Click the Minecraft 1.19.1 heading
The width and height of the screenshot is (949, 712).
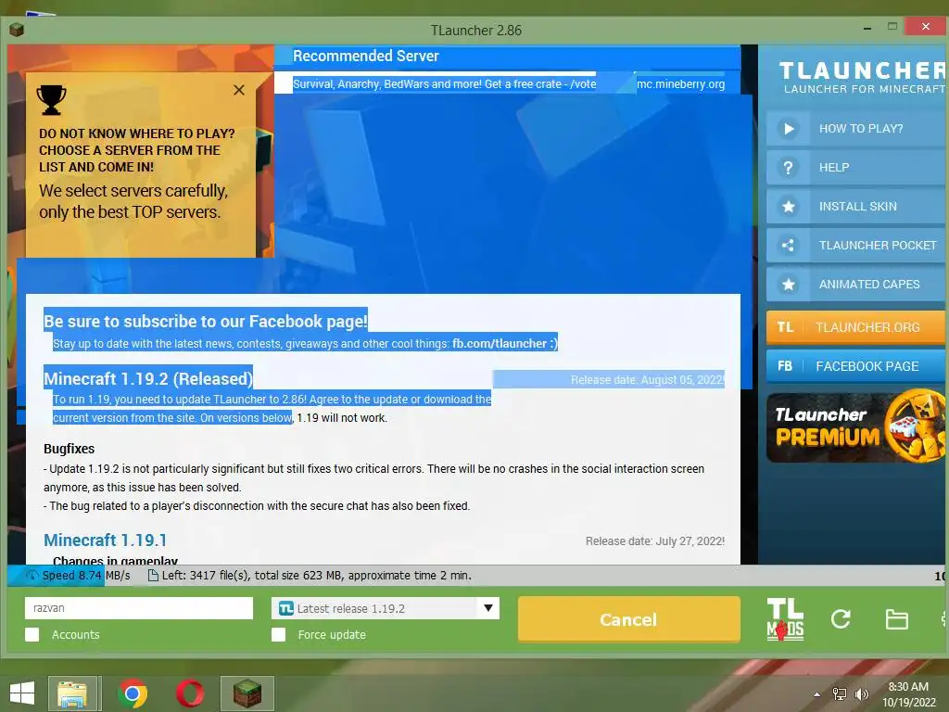(x=106, y=540)
